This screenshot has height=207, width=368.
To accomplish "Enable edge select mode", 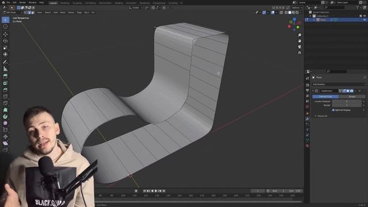I will click(29, 13).
